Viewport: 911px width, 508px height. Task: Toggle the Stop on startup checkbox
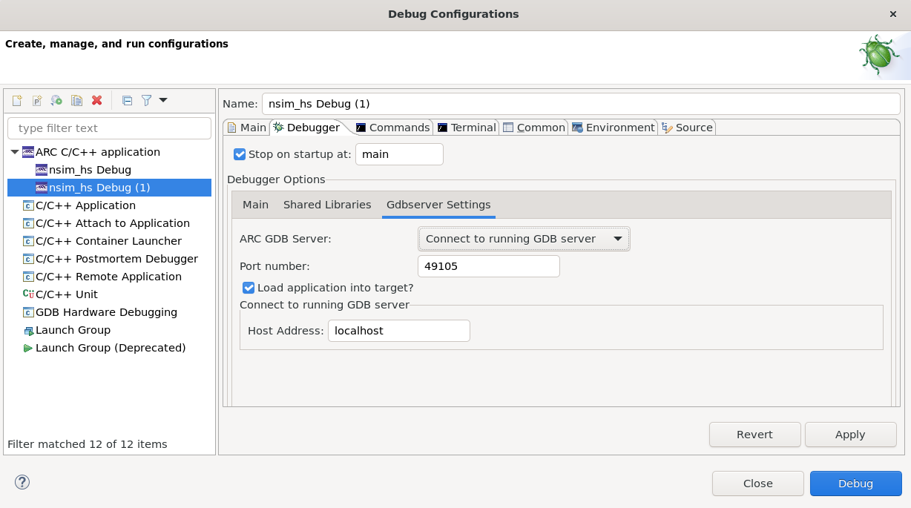240,154
